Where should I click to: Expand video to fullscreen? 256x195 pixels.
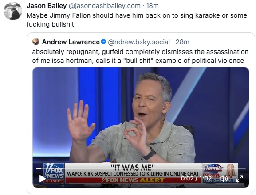240,179
